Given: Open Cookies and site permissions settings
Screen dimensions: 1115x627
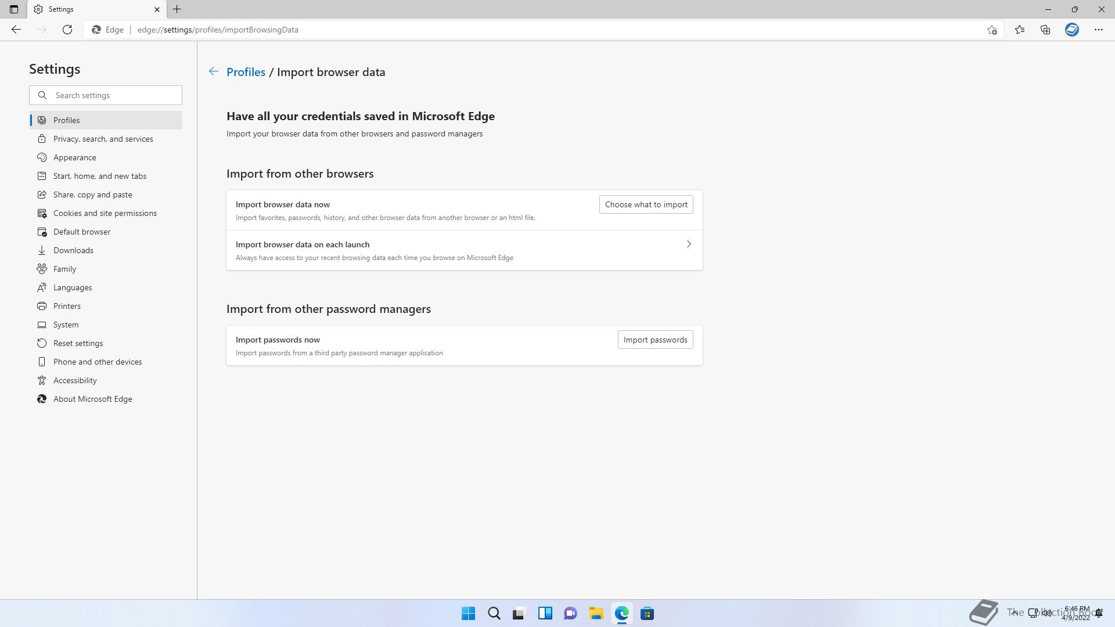Looking at the screenshot, I should [x=106, y=213].
